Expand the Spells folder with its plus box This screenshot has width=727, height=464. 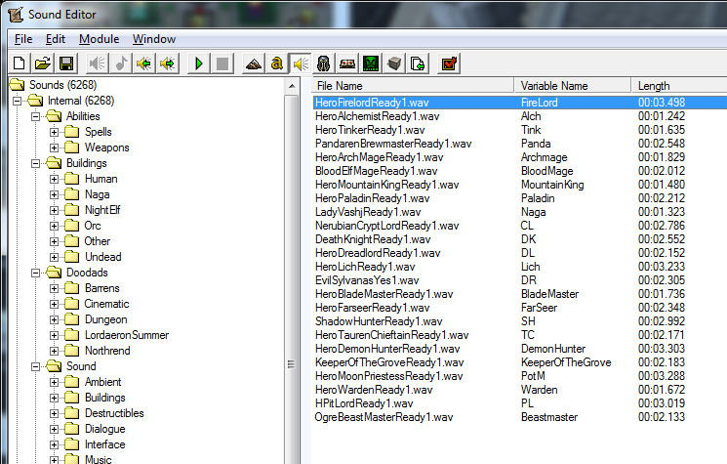click(55, 132)
